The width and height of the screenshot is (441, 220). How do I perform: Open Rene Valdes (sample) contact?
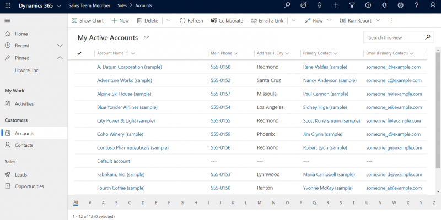click(325, 67)
